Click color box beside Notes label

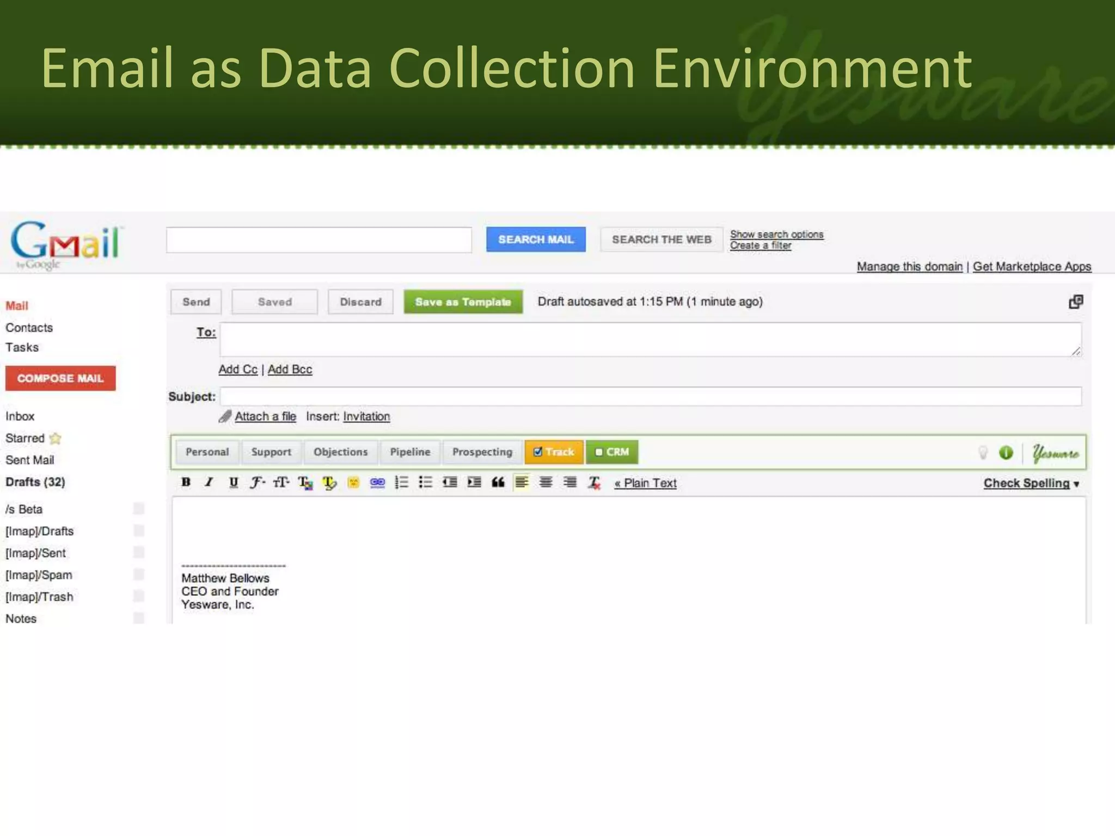(139, 618)
